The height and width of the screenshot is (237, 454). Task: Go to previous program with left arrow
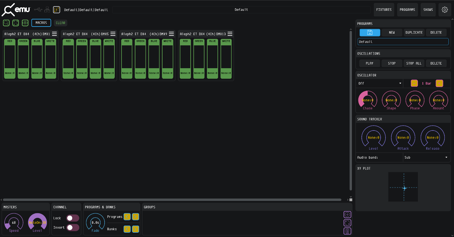pos(127,217)
